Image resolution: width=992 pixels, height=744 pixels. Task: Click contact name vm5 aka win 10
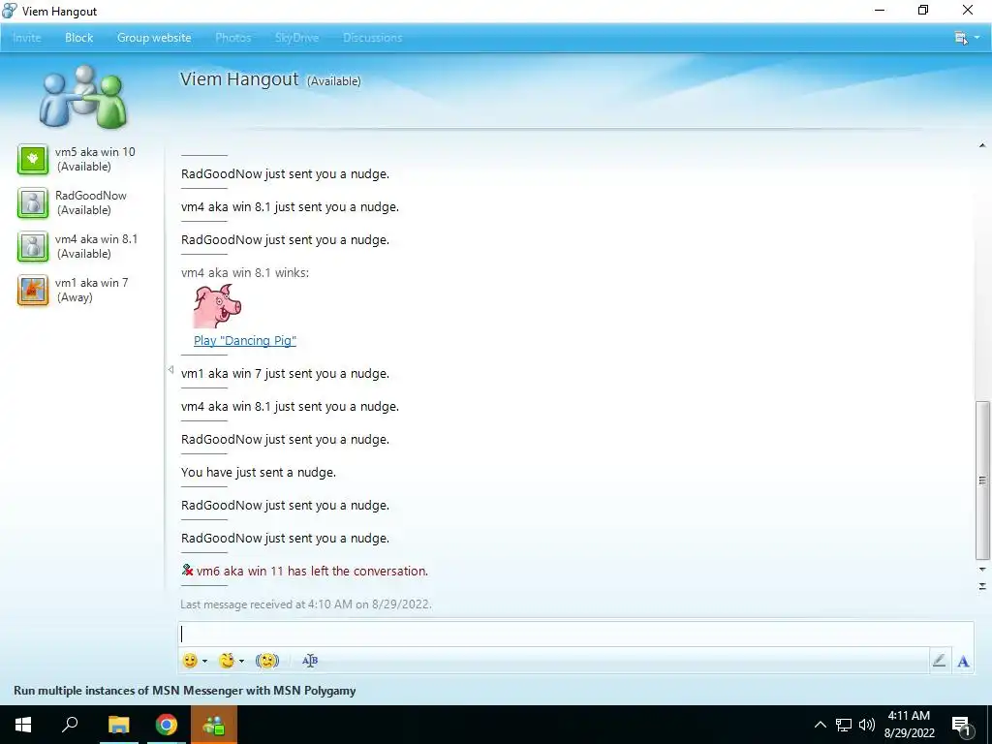coord(95,152)
